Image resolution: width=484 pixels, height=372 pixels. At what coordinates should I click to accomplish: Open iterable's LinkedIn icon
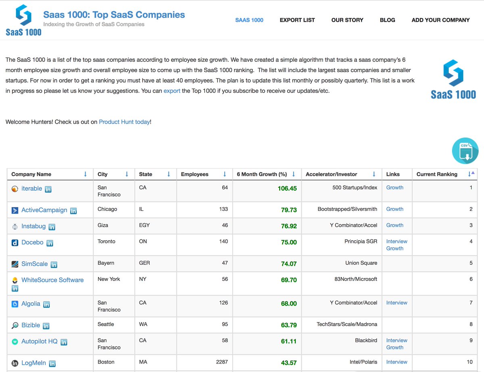click(x=48, y=189)
